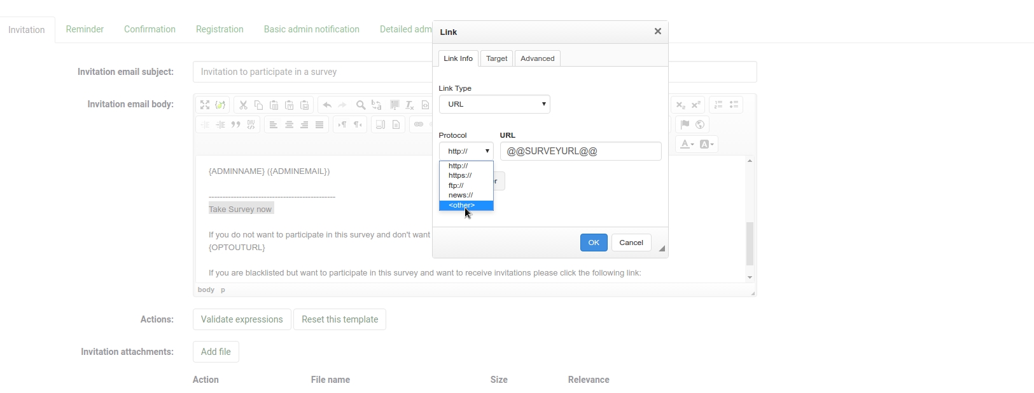Click the Maximize editor icon
The height and width of the screenshot is (393, 1034).
[205, 105]
